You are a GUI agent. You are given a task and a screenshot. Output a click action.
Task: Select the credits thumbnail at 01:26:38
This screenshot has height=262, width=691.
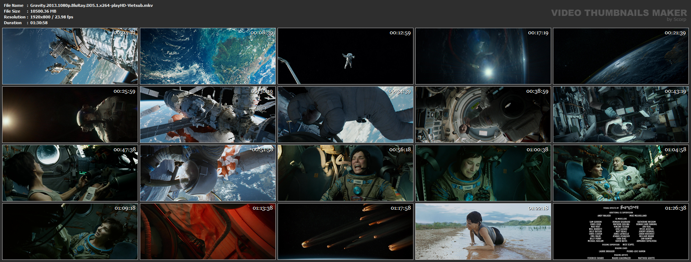click(x=621, y=232)
